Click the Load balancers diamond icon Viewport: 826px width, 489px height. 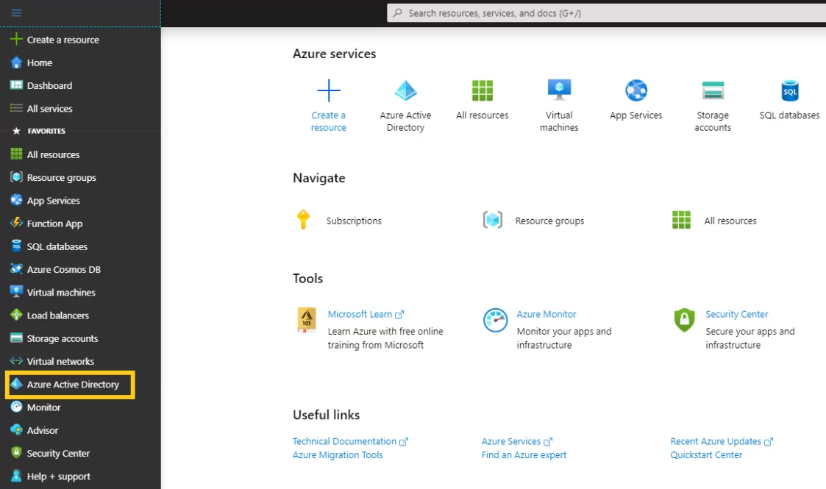point(16,315)
